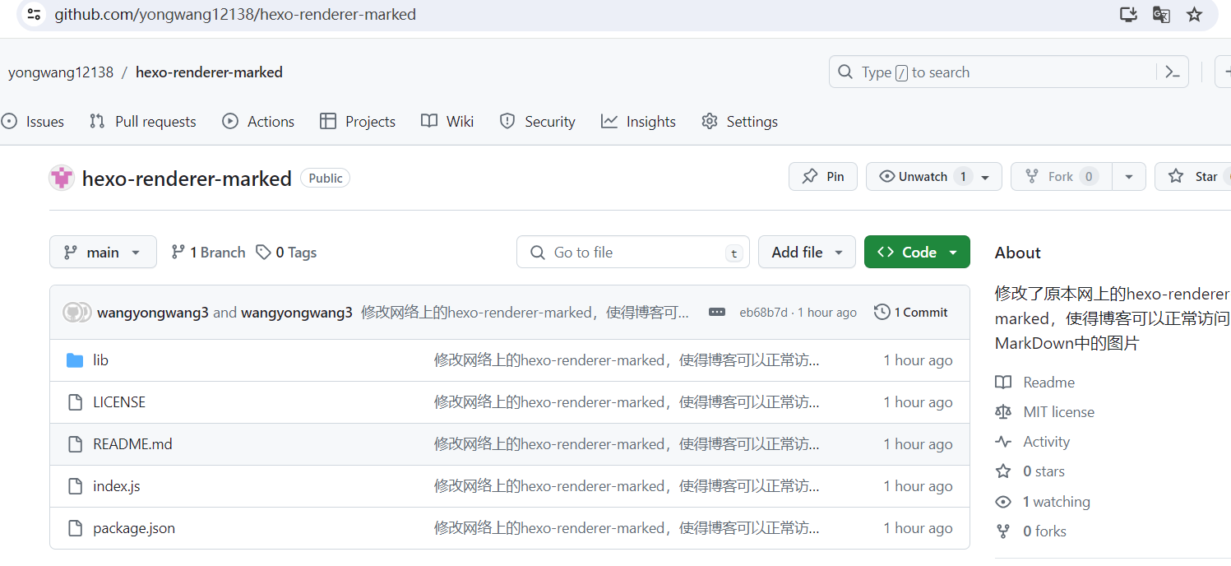Open the package.json file
This screenshot has height=566, width=1231.
point(134,528)
